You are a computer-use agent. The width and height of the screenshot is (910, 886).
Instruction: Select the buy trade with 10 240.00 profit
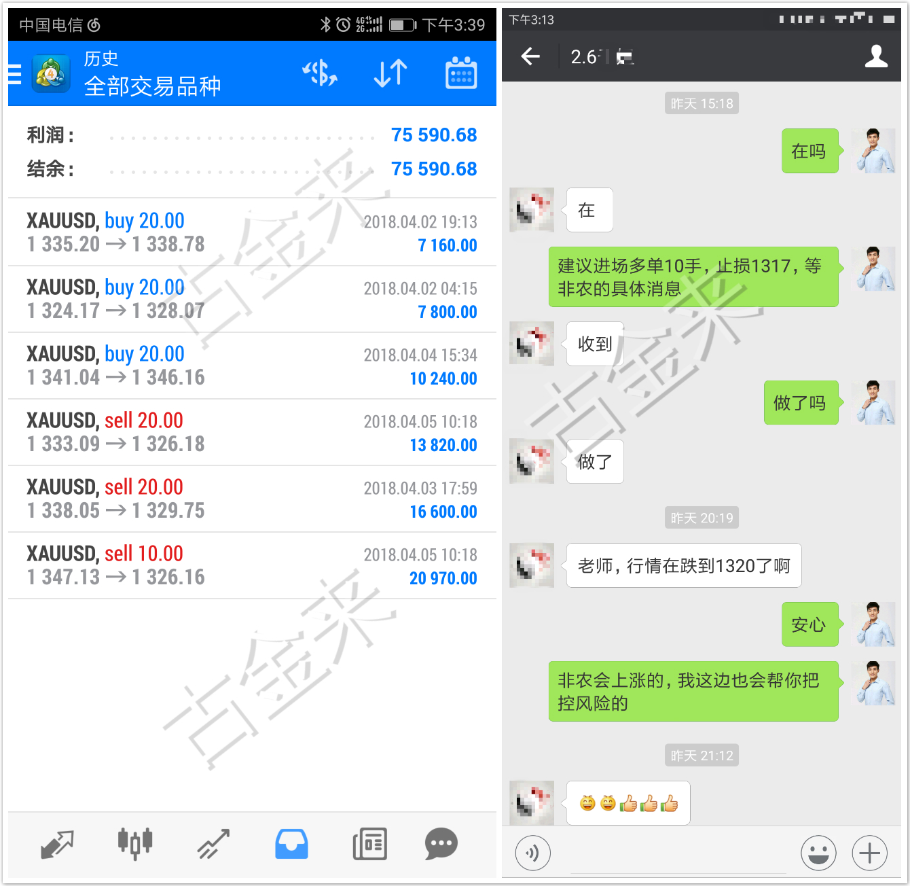click(252, 366)
